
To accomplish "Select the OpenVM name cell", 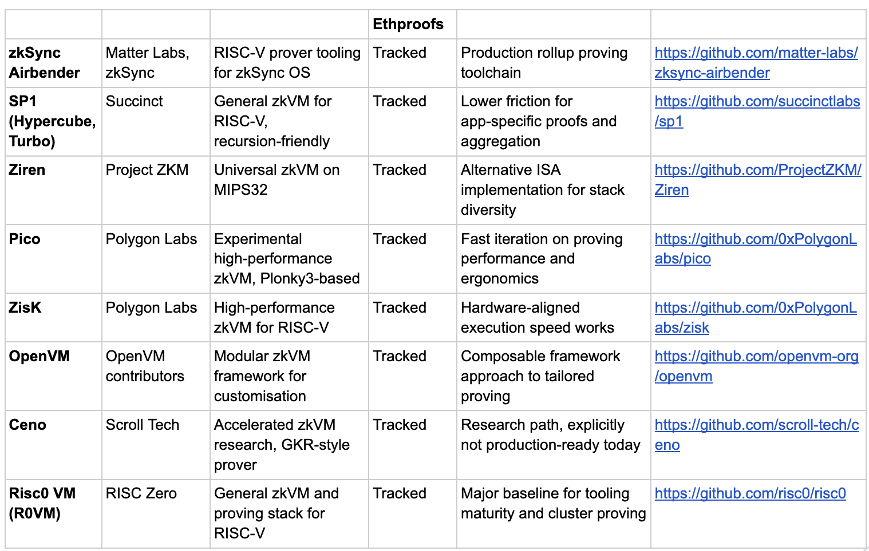I will coord(54,376).
